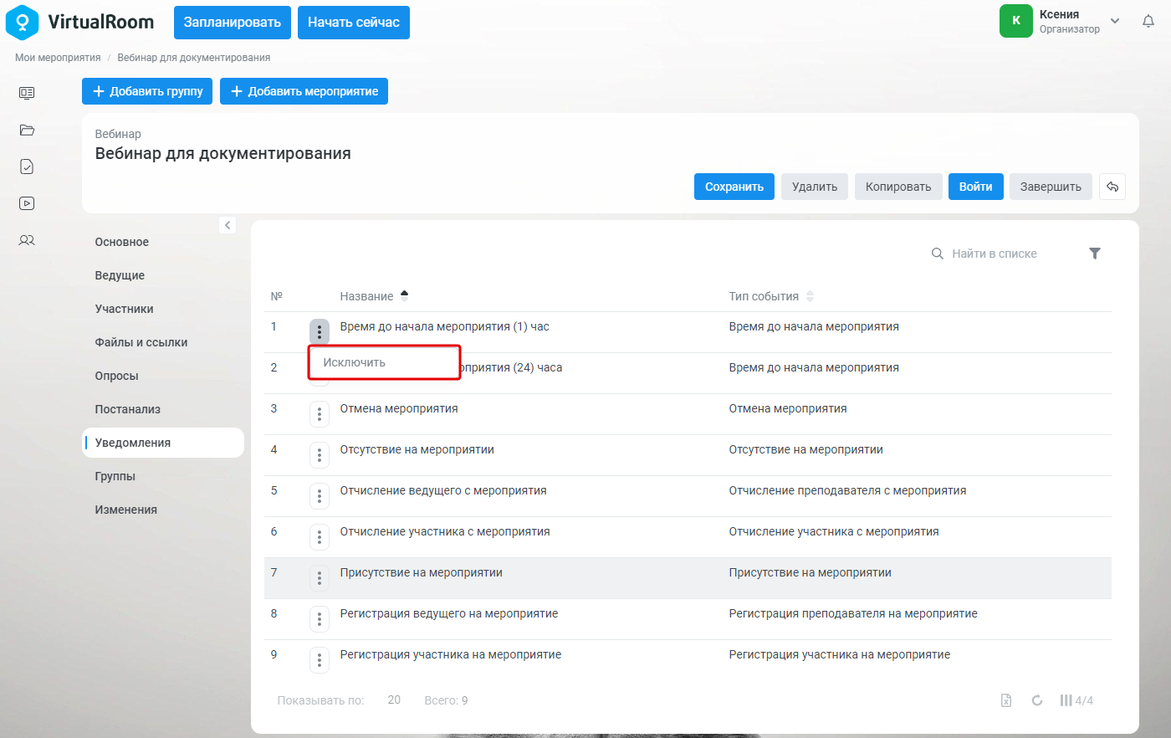Click the Добавить группу button
This screenshot has height=738, width=1171.
147,91
